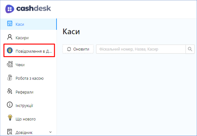Click the cashdesk purple logo icon
The width and height of the screenshot is (197, 136).
[x=10, y=9]
